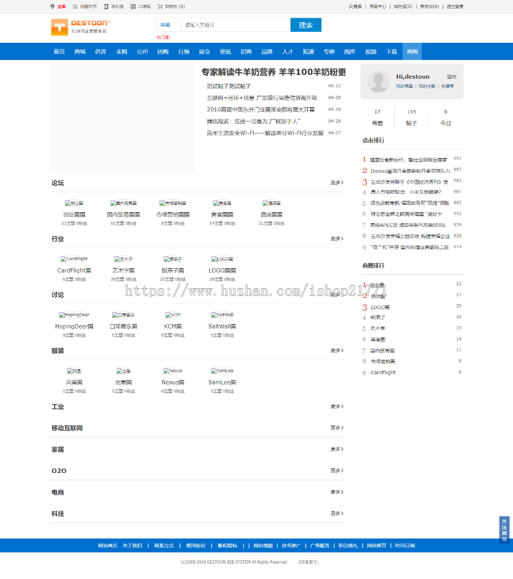Click the SaltWall group image
513x579 pixels.
pos(222,315)
